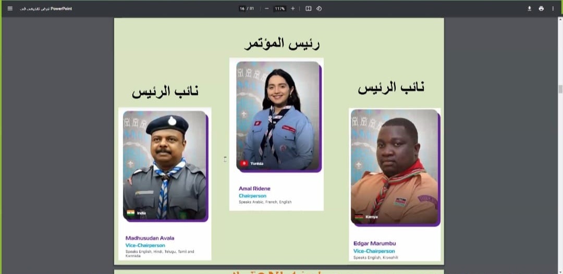Click the name Madhusudan Avala

150,238
